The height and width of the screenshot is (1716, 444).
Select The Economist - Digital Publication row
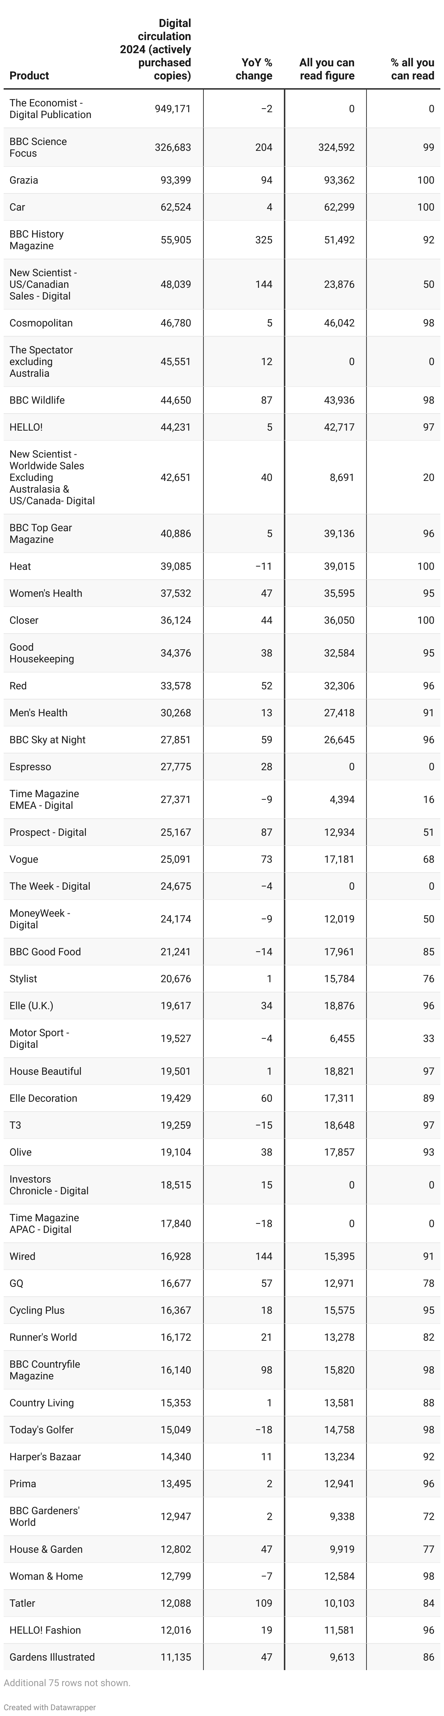coord(222,109)
